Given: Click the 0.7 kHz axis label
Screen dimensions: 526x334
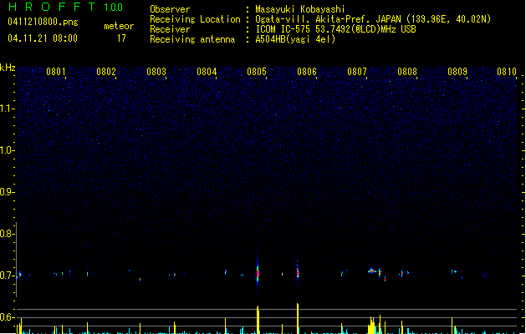Looking at the screenshot, I should pos(7,276).
